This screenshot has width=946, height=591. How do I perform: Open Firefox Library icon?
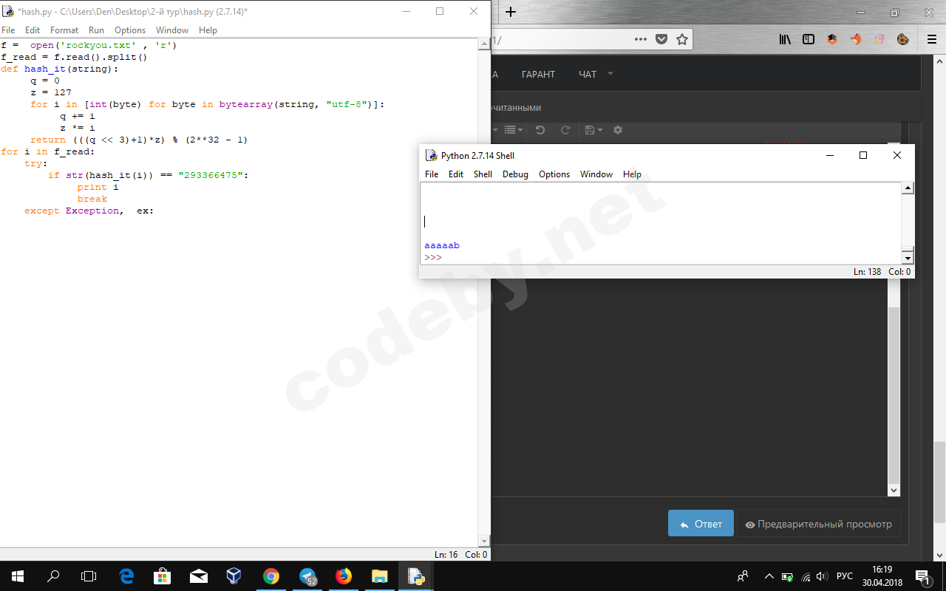click(785, 39)
